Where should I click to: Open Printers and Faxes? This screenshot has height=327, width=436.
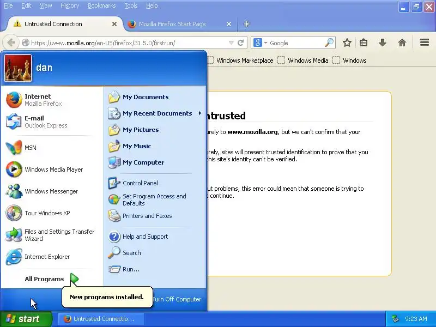(x=155, y=216)
